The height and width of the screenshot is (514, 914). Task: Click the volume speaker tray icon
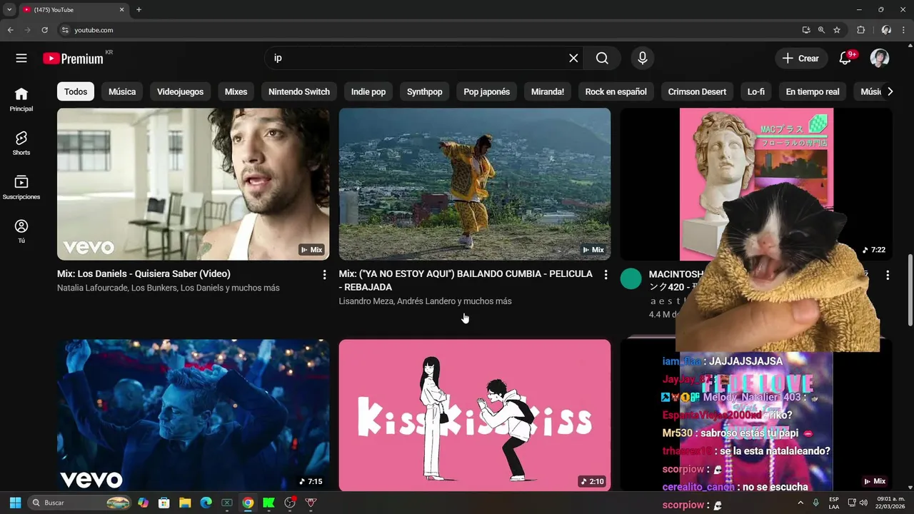tap(864, 503)
